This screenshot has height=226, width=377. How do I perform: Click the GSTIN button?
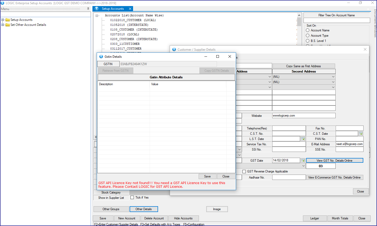pyautogui.click(x=108, y=64)
